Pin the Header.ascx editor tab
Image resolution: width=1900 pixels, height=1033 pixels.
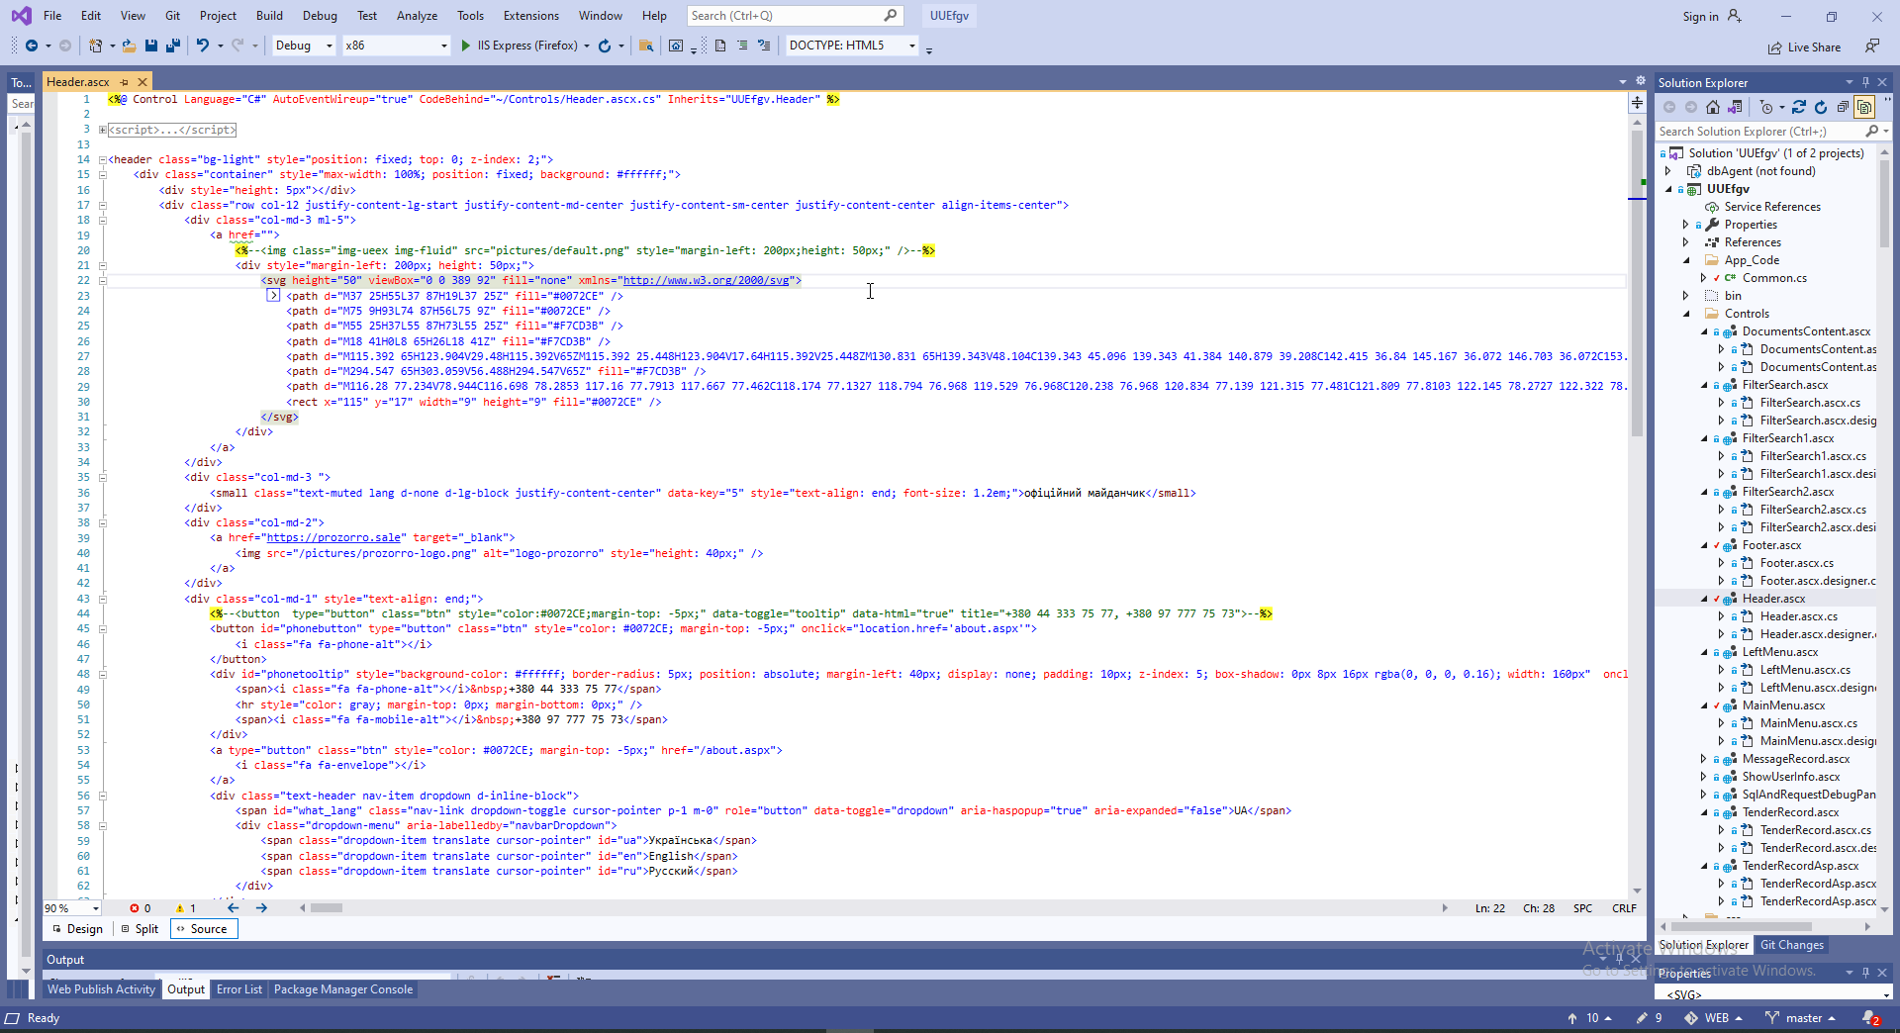coord(125,82)
